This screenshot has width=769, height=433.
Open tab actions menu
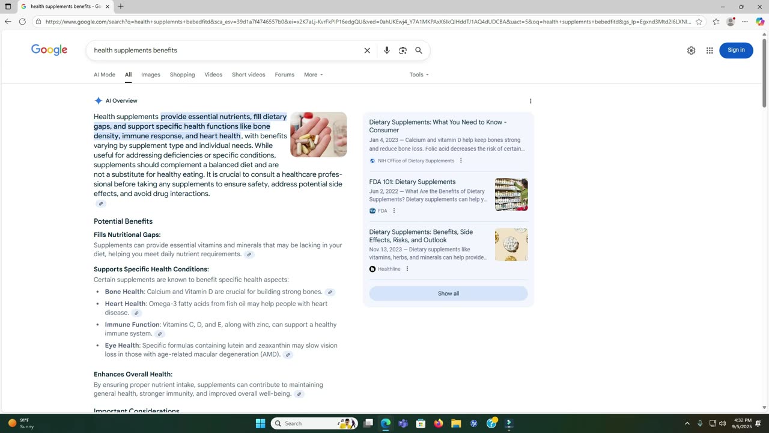pyautogui.click(x=8, y=7)
